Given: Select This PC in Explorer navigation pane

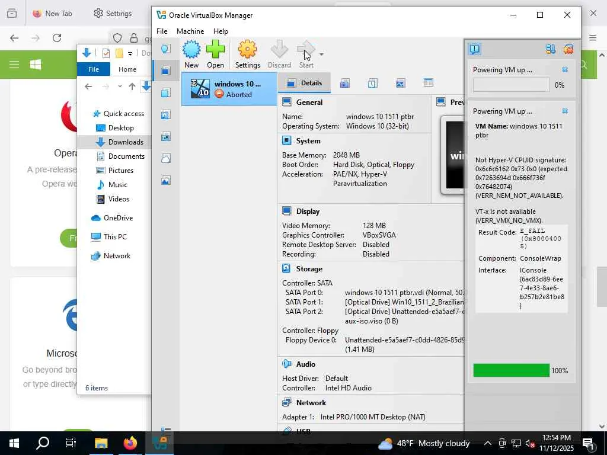Looking at the screenshot, I should (109, 236).
